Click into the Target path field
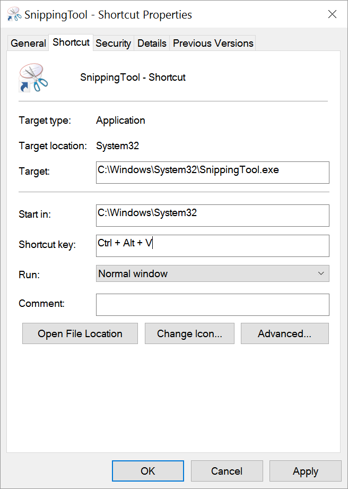 pos(213,173)
